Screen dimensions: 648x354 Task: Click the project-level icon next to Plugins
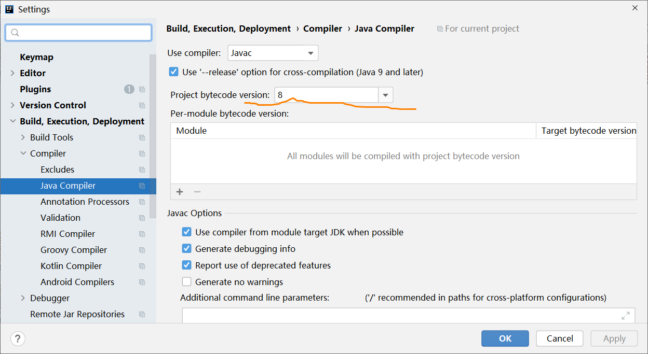[x=142, y=89]
